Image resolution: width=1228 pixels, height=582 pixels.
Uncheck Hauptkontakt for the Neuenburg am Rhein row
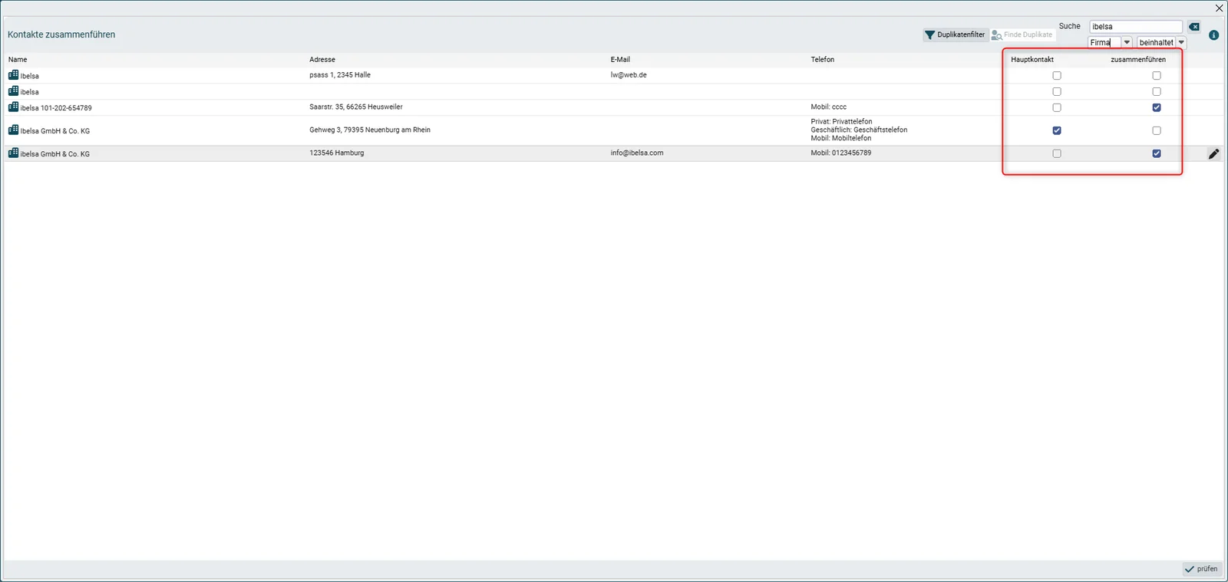pos(1057,131)
